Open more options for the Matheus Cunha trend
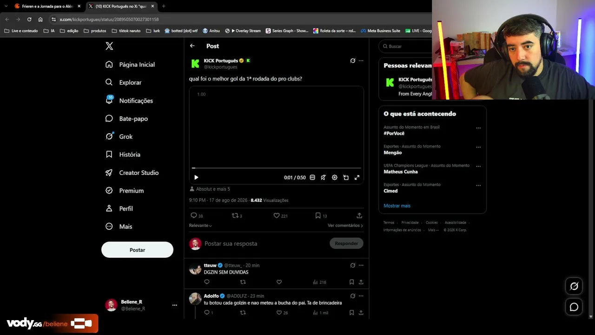The image size is (595, 335). 478,166
